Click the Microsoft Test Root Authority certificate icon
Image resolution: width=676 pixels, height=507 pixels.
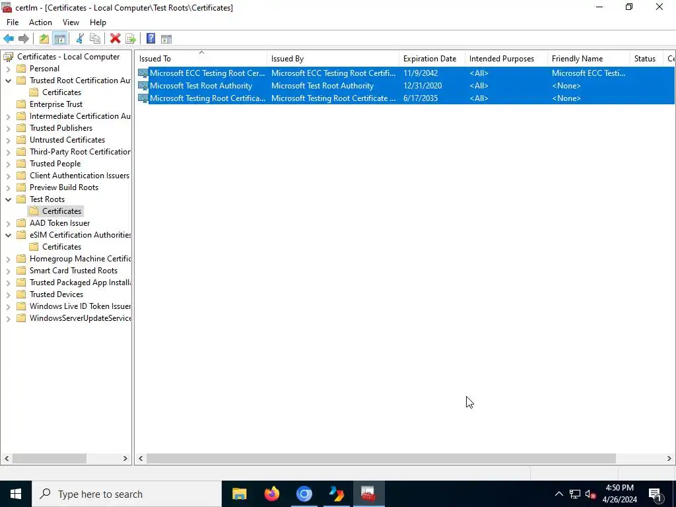[143, 86]
